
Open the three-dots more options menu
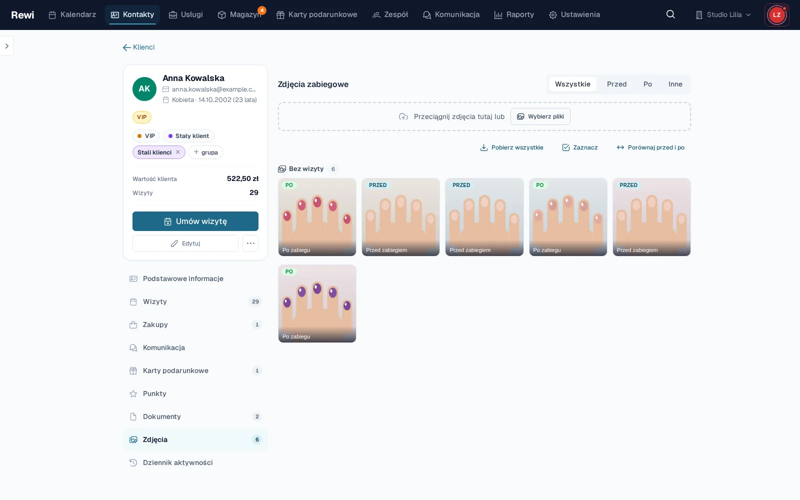click(x=250, y=243)
